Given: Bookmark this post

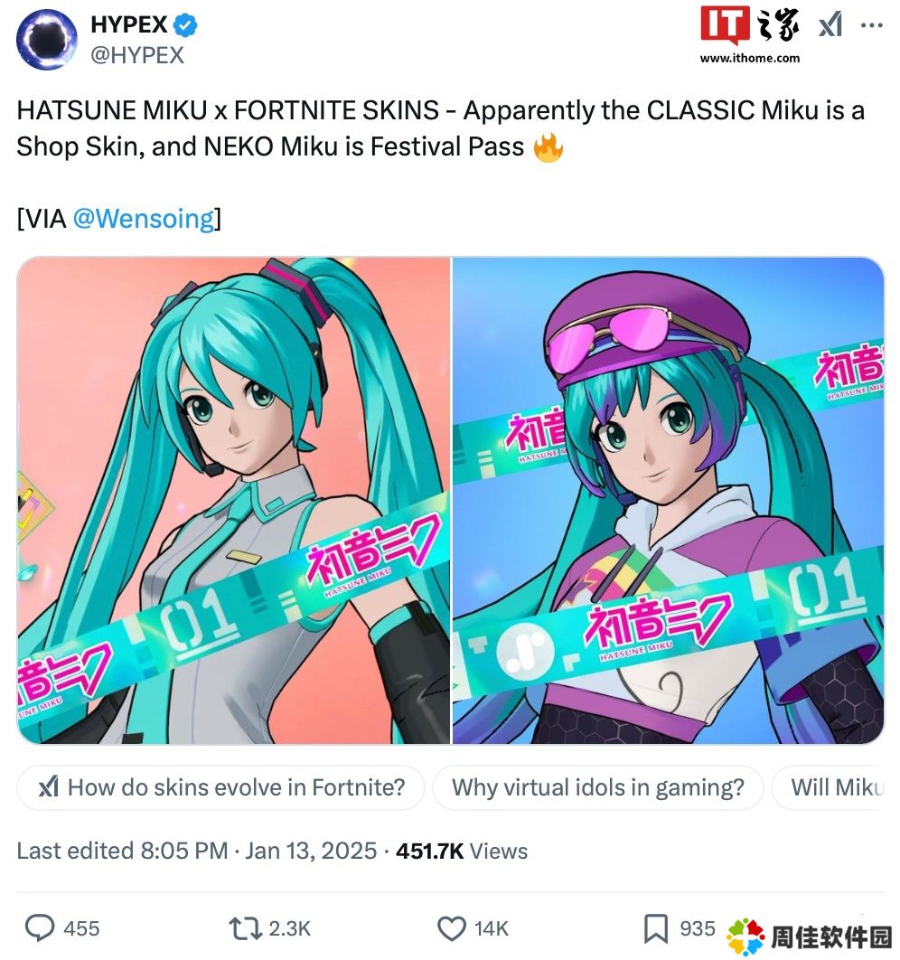Looking at the screenshot, I should pos(656,928).
